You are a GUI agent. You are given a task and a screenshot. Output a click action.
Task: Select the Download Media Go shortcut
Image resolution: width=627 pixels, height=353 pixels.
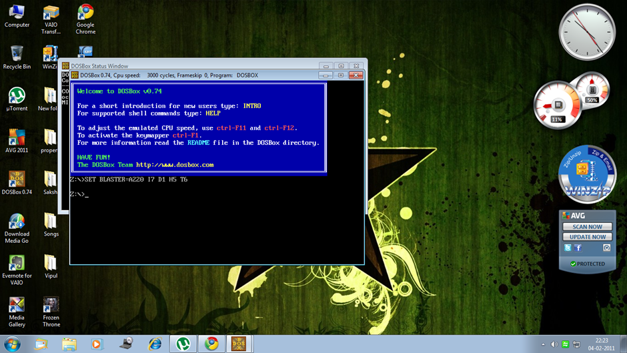17,228
